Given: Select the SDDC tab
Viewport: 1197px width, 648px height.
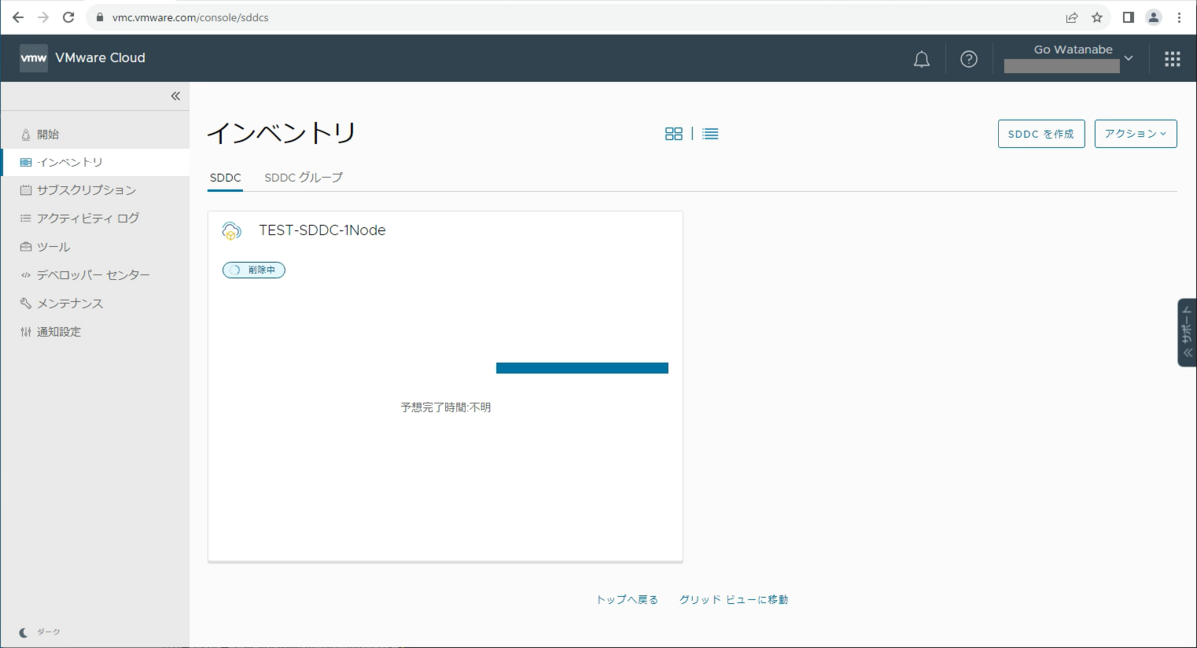Looking at the screenshot, I should 225,178.
